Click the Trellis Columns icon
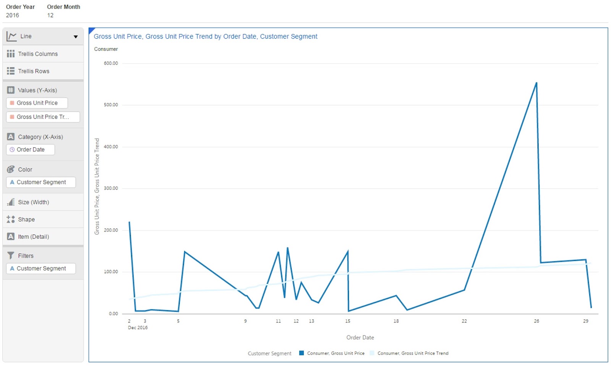 [x=11, y=53]
